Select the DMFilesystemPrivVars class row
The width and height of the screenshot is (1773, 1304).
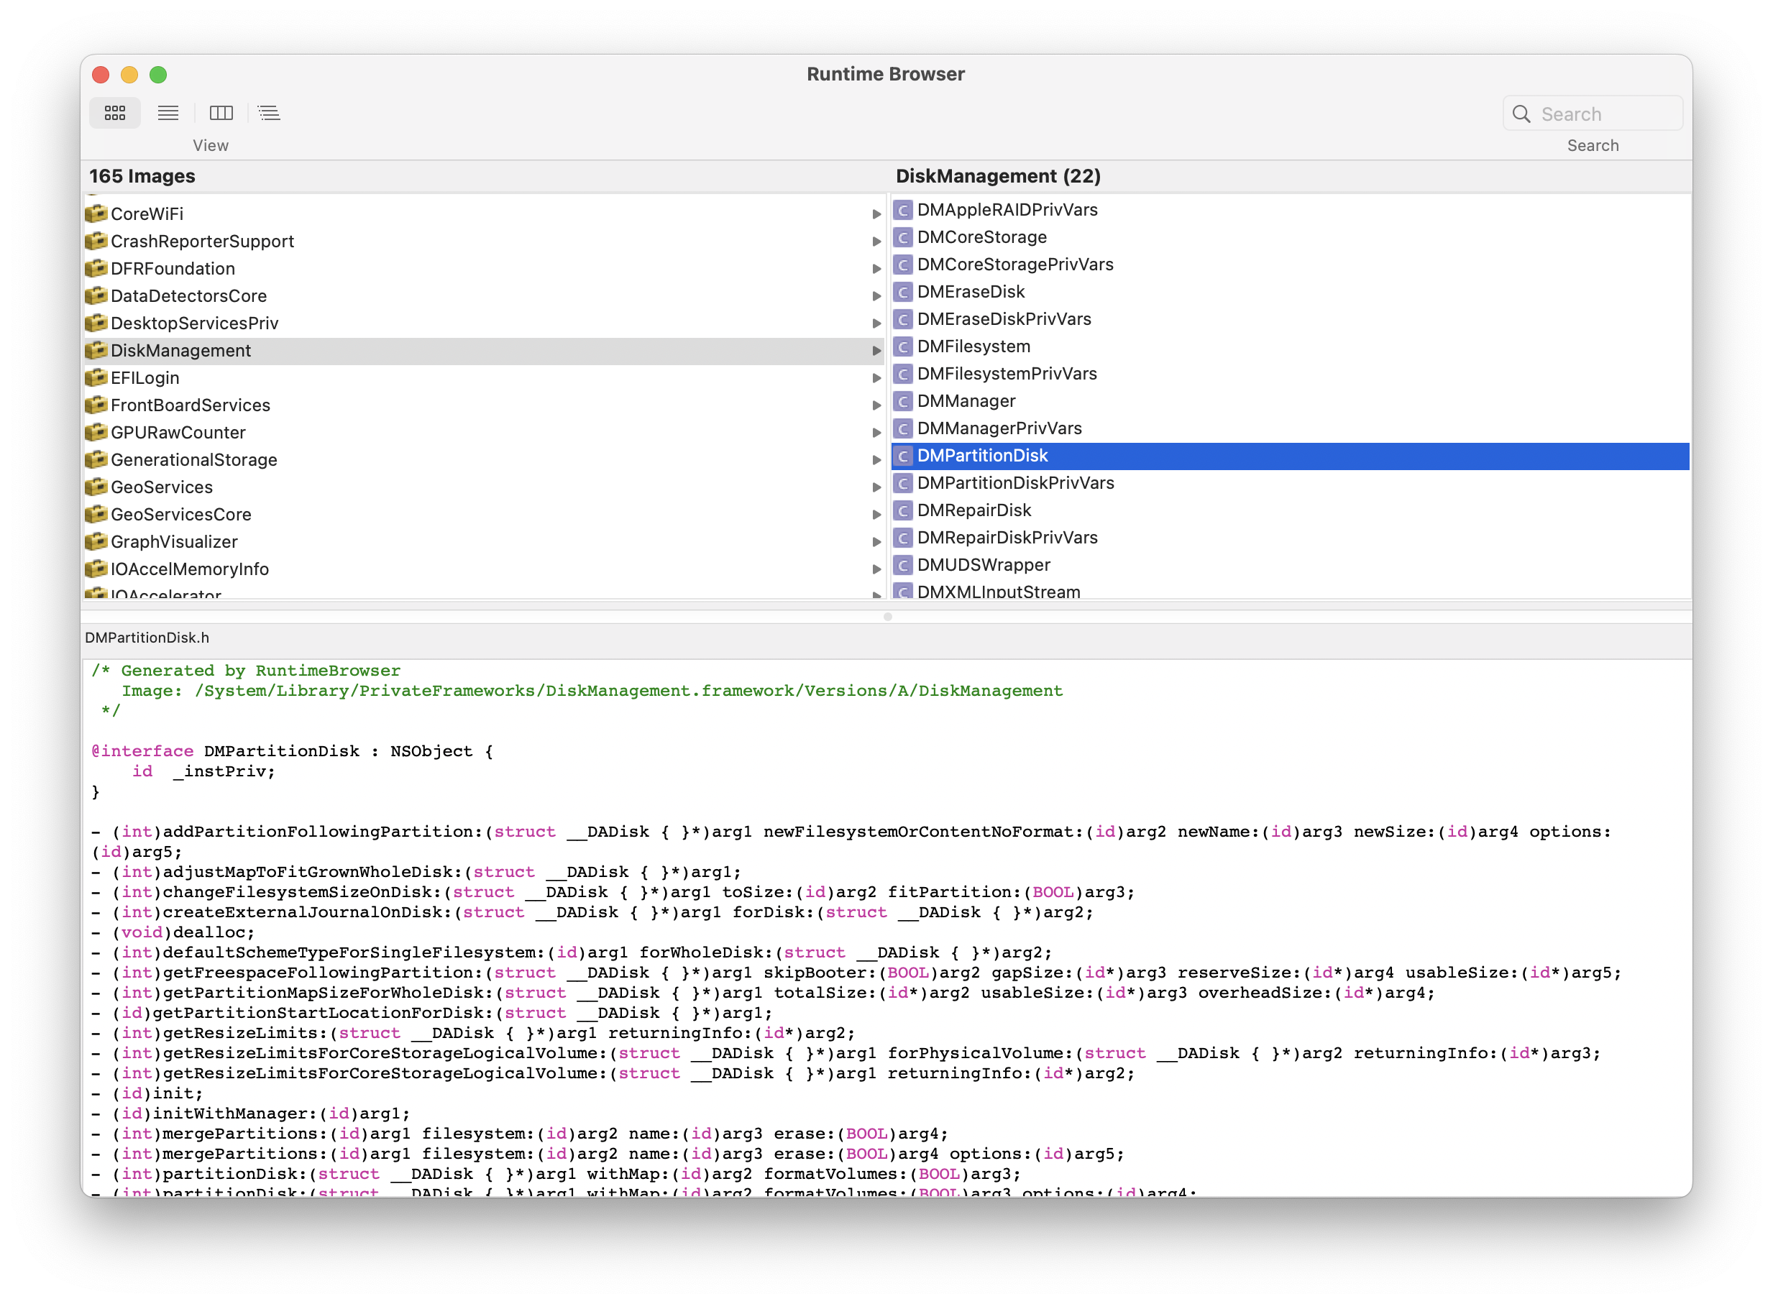1290,374
